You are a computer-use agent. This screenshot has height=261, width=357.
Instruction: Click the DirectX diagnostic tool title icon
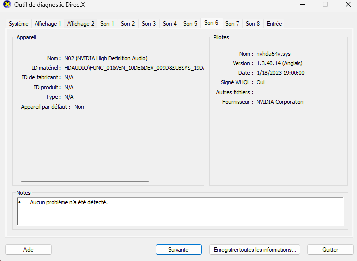(7, 4)
